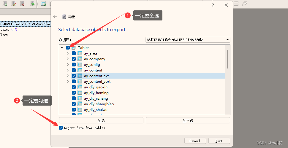Click the 全不选 deselect all button
This screenshot has width=288, height=148.
click(x=188, y=120)
